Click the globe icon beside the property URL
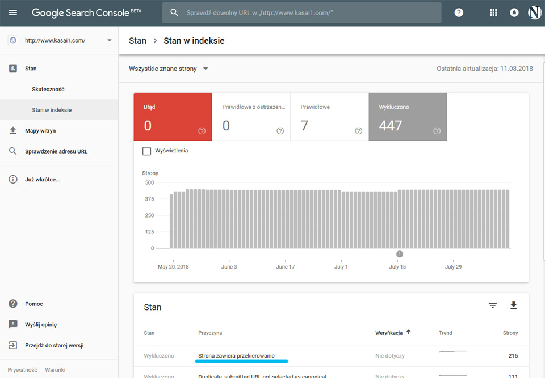545x378 pixels. (13, 40)
